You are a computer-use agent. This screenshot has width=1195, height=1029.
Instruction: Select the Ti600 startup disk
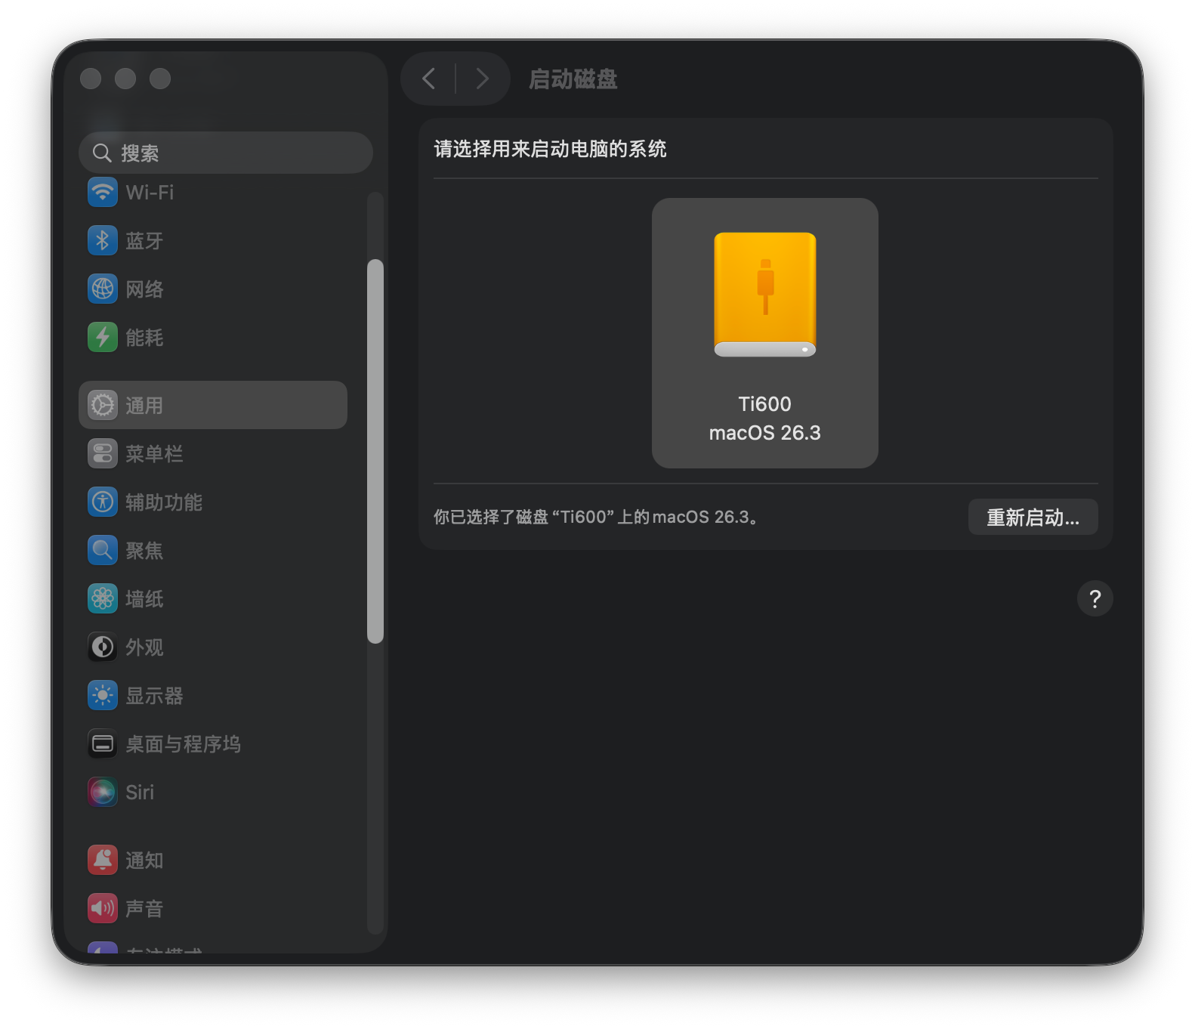[x=764, y=333]
